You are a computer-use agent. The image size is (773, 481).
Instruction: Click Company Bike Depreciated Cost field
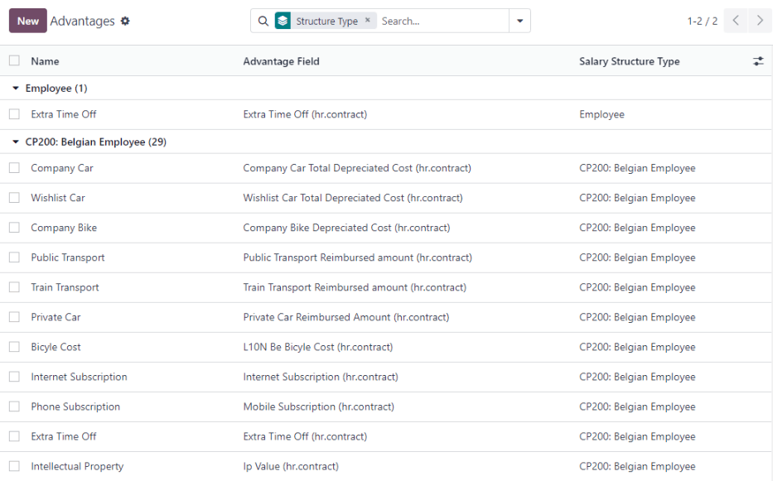[346, 228]
